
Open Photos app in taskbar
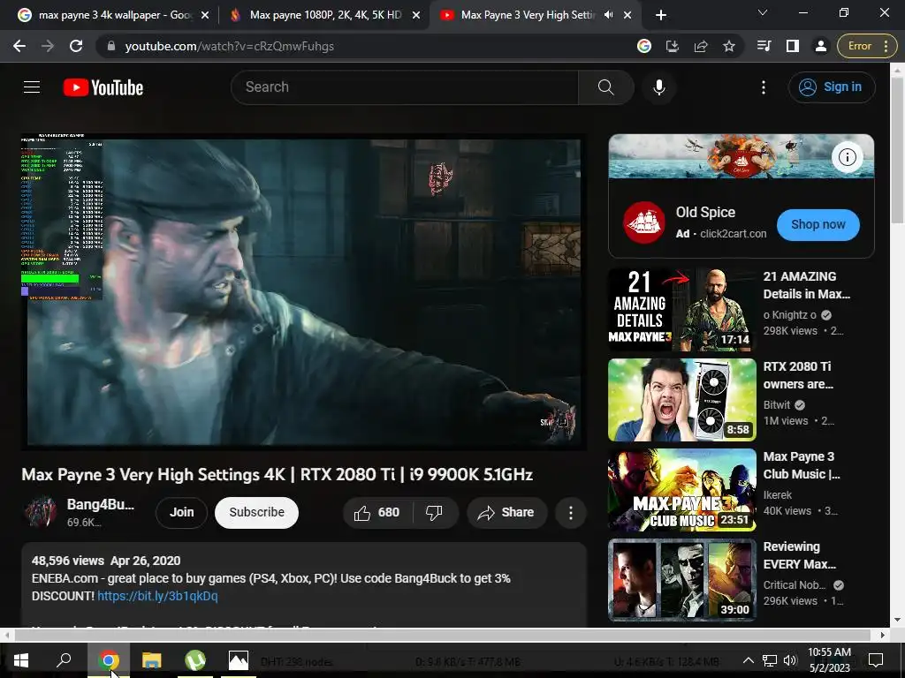239,660
